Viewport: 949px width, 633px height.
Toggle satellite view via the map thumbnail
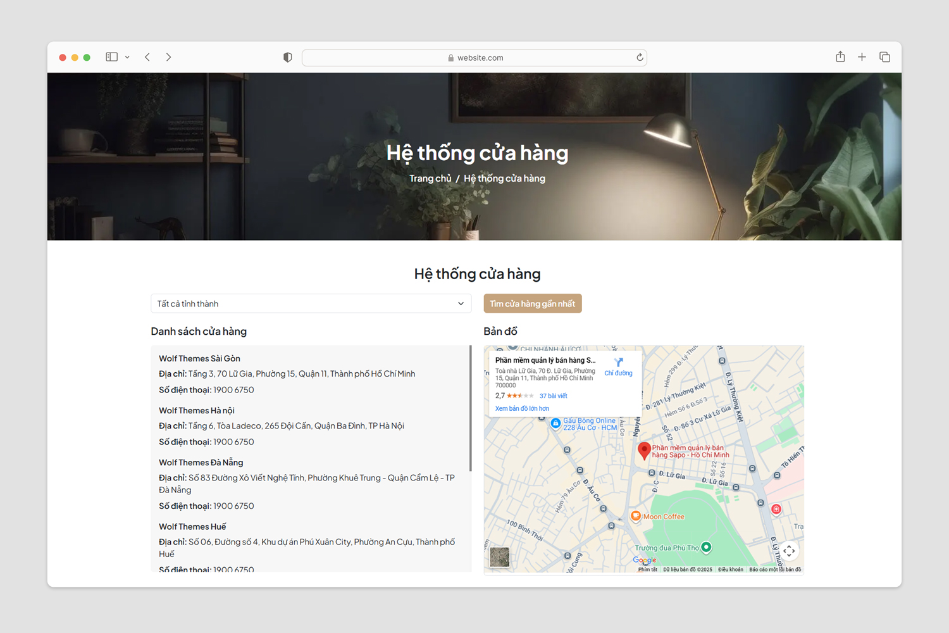[x=499, y=557]
